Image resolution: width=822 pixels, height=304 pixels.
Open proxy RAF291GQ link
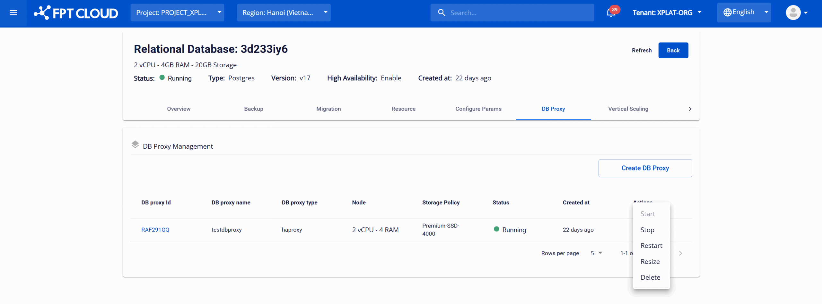155,230
